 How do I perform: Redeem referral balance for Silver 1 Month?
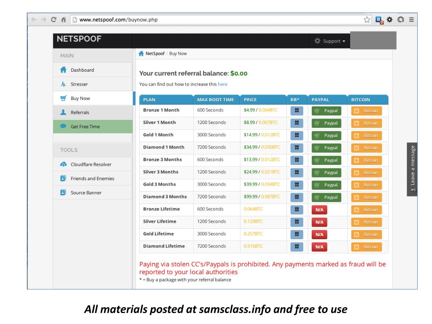point(297,123)
